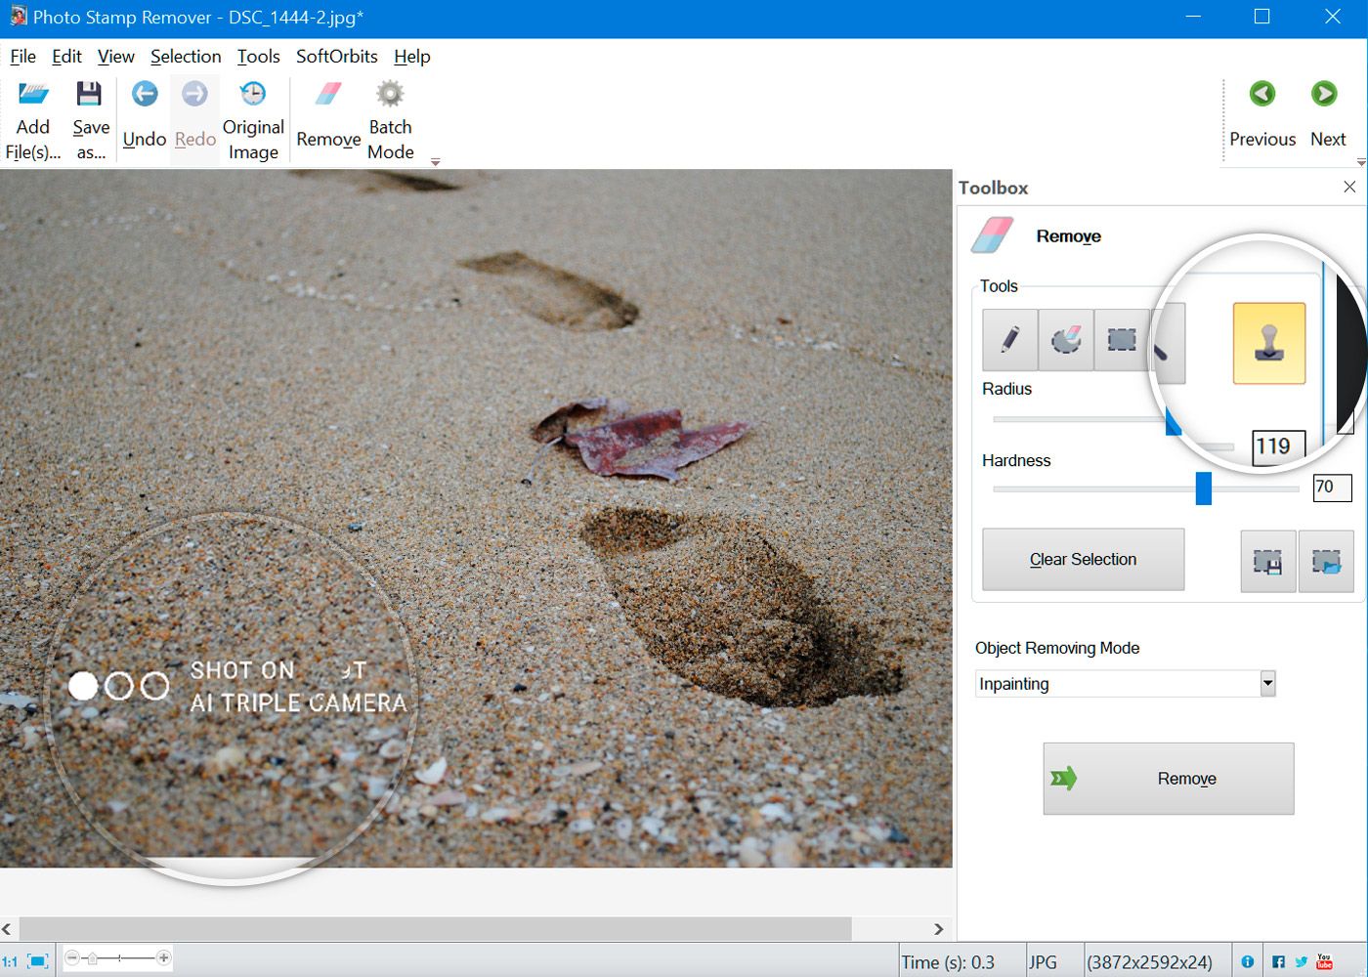Open the SoftOrbits menu

point(336,57)
